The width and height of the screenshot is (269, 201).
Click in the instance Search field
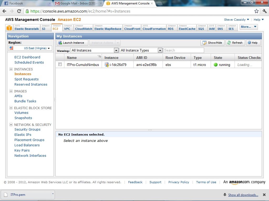point(184,50)
